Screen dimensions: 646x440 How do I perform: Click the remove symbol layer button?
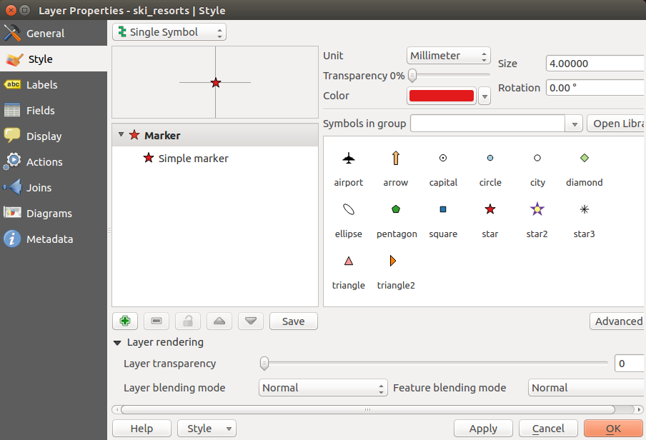point(156,321)
